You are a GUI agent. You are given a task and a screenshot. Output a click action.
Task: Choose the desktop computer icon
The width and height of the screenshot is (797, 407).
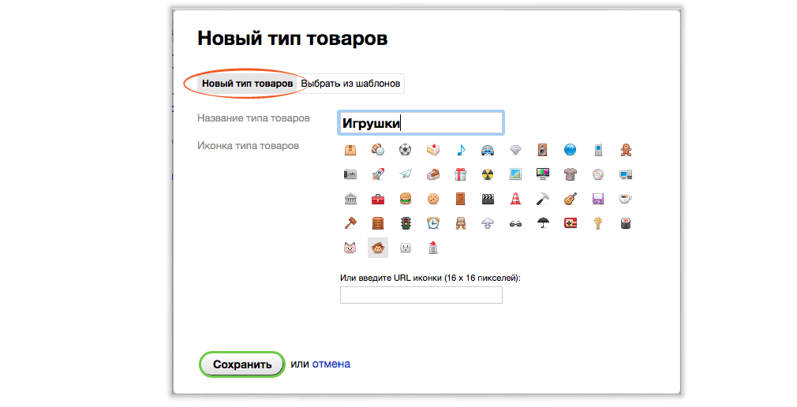[626, 174]
